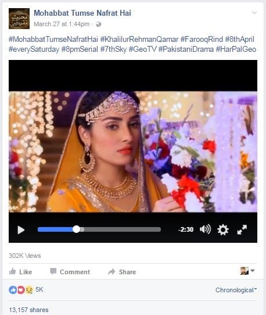Click the Like thumbs-up icon

[12, 271]
